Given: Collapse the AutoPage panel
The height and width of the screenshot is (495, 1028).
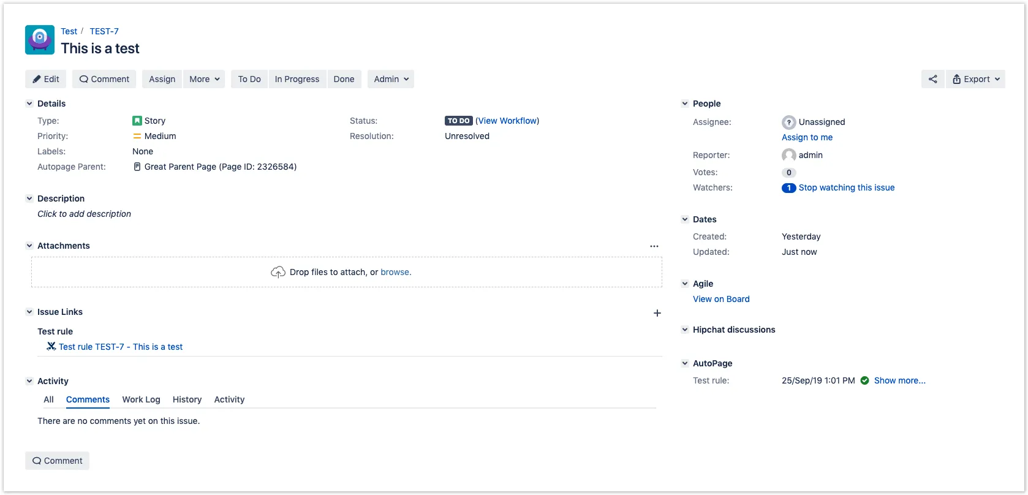Looking at the screenshot, I should click(685, 363).
